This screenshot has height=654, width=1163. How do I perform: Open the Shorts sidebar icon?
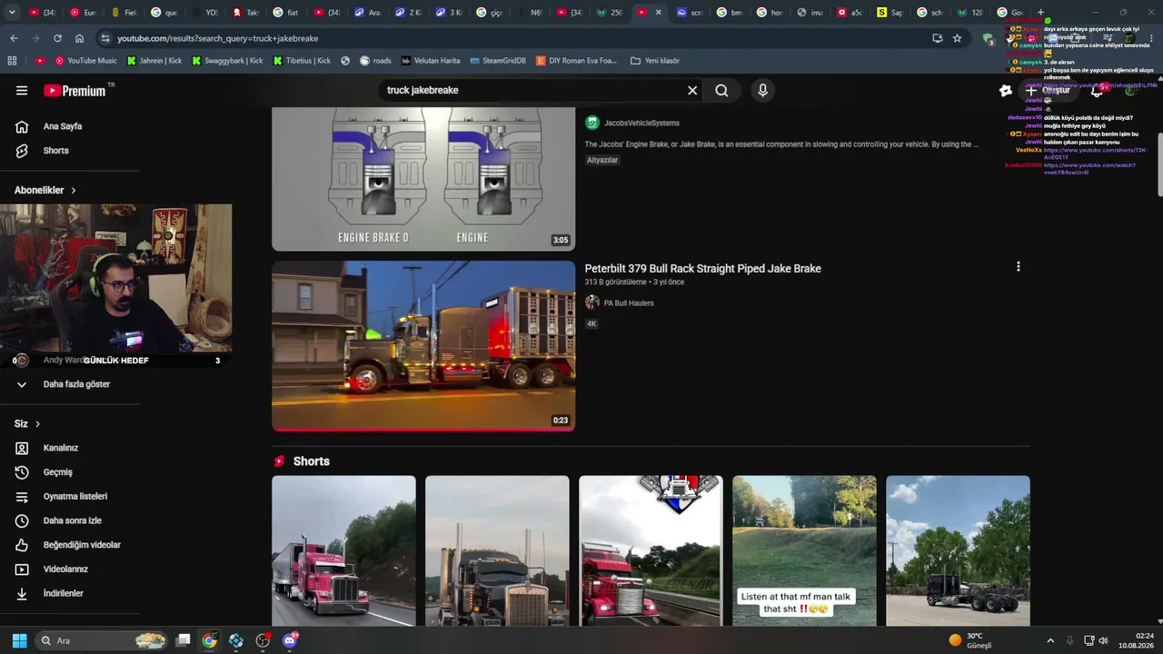coord(22,151)
